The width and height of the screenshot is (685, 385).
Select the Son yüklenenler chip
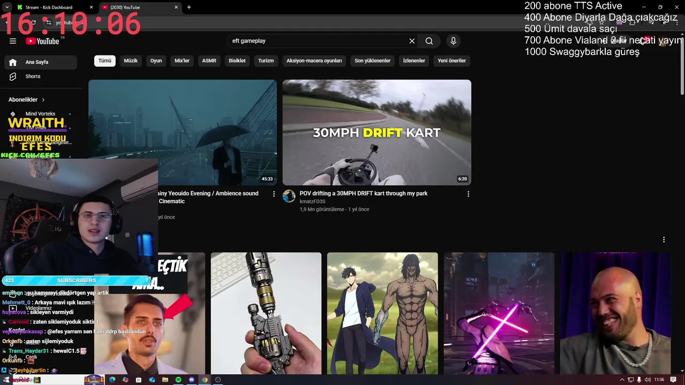click(x=372, y=60)
